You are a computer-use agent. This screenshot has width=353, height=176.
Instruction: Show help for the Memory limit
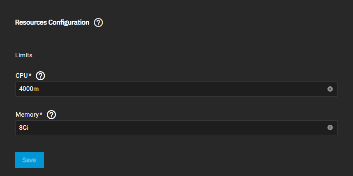click(51, 115)
